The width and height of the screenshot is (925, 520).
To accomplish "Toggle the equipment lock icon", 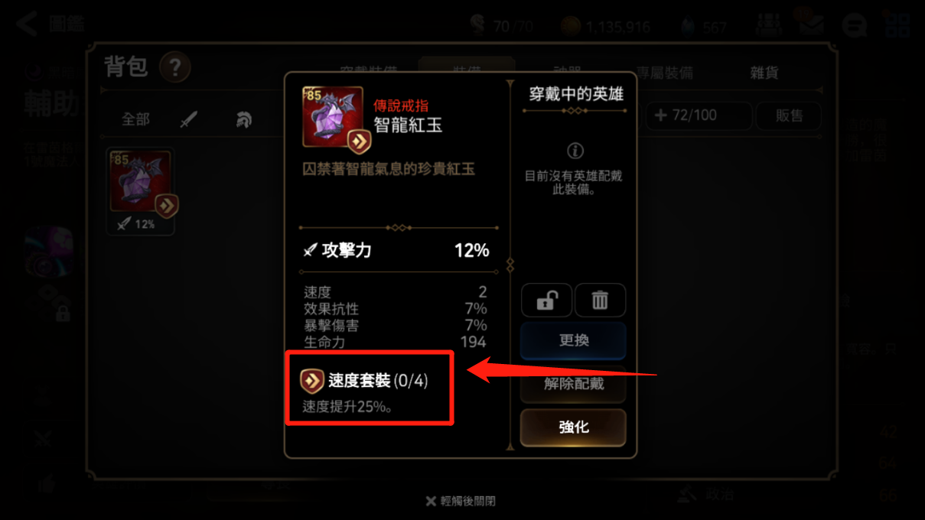I will pyautogui.click(x=546, y=300).
